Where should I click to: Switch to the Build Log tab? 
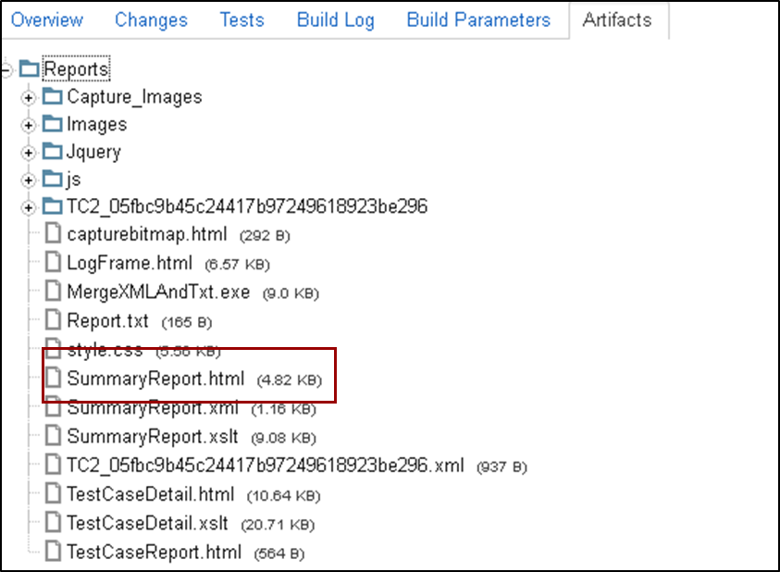click(x=336, y=19)
